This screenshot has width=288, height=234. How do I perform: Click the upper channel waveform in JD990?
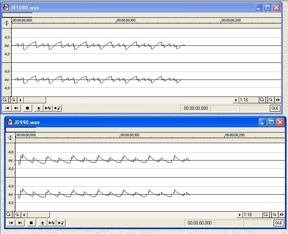pyautogui.click(x=150, y=160)
